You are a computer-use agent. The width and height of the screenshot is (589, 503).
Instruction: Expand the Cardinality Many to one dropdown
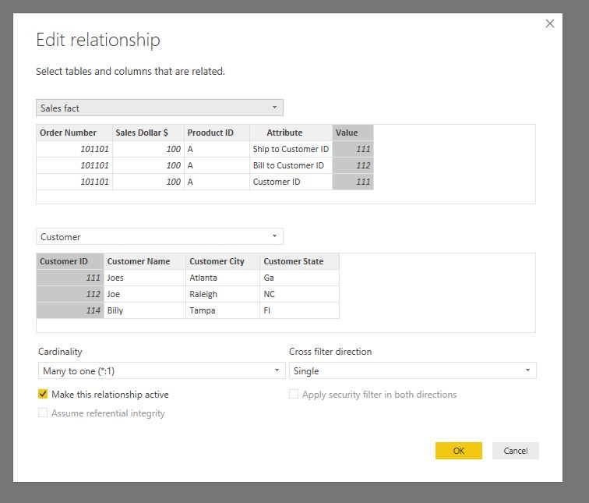161,370
